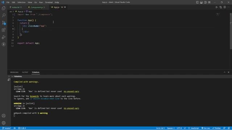The width and height of the screenshot is (232, 130).
Task: Open the Search view in activity bar
Action: click(x=4, y=15)
